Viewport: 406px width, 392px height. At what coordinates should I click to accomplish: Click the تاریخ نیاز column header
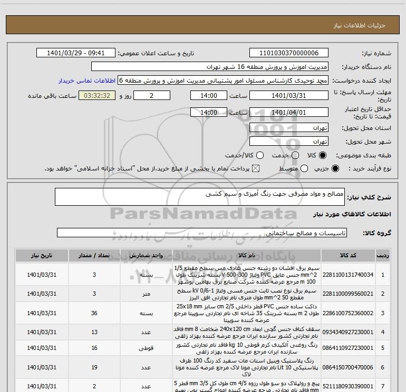point(42,256)
